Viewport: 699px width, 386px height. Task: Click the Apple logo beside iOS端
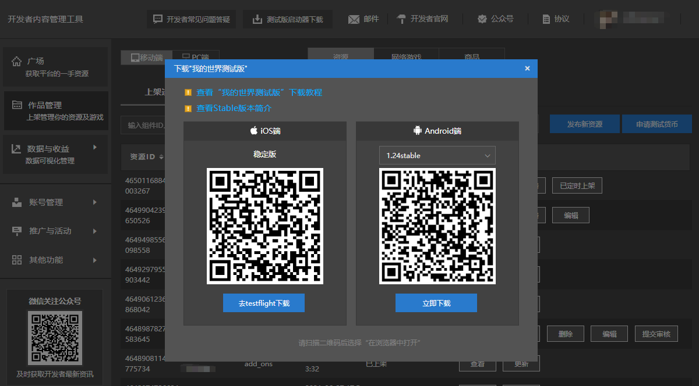coord(254,131)
